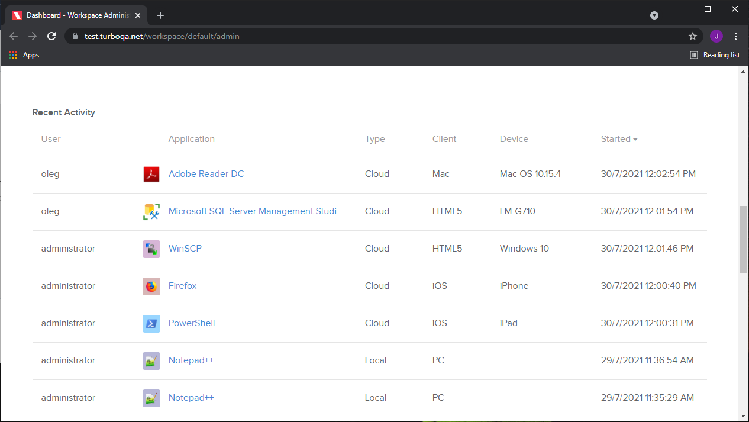Open the Apps shortcut on the bookmarks bar

24,55
